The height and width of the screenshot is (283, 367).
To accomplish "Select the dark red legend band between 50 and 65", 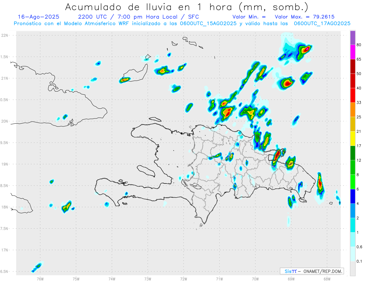I will tap(353, 67).
